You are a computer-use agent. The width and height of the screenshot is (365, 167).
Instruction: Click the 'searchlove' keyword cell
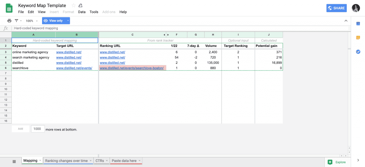(x=34, y=68)
